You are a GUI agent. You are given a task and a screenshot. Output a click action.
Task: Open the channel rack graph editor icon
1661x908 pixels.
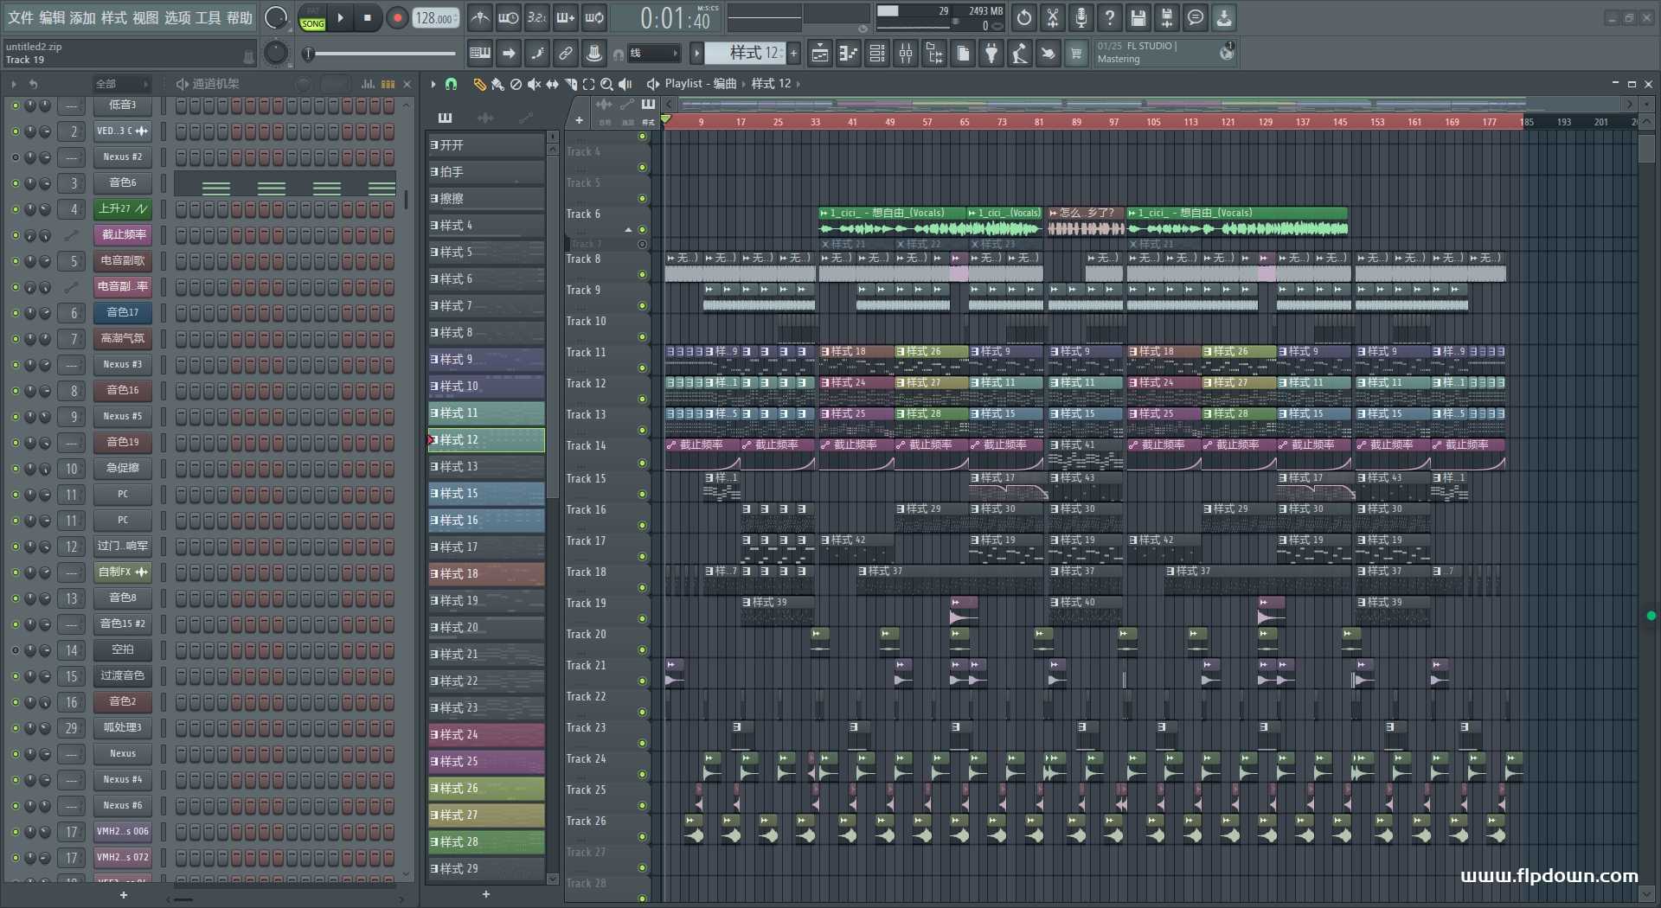[368, 84]
